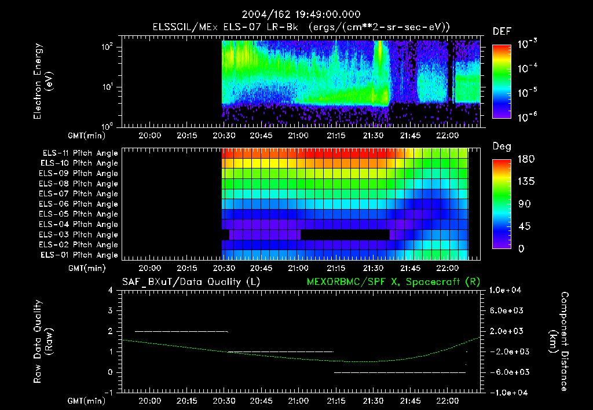Click the Raw Data Quality (Raw) axis label

click(x=43, y=342)
